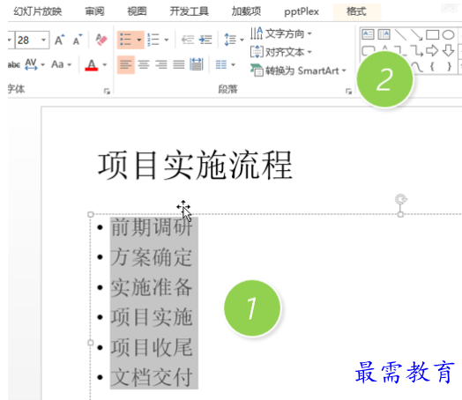The image size is (462, 400).
Task: Click top-left resize handle of text box
Action: 91,214
